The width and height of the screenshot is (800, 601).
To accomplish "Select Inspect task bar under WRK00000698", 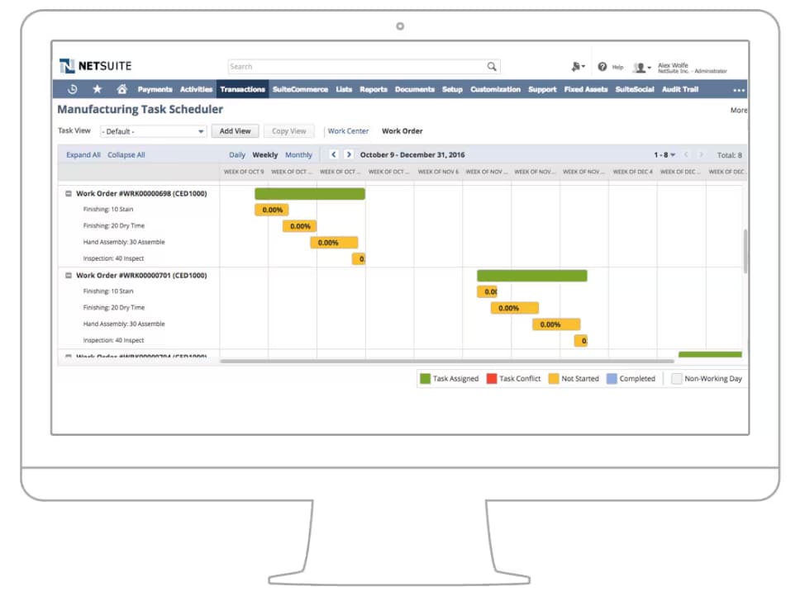I will pos(359,259).
